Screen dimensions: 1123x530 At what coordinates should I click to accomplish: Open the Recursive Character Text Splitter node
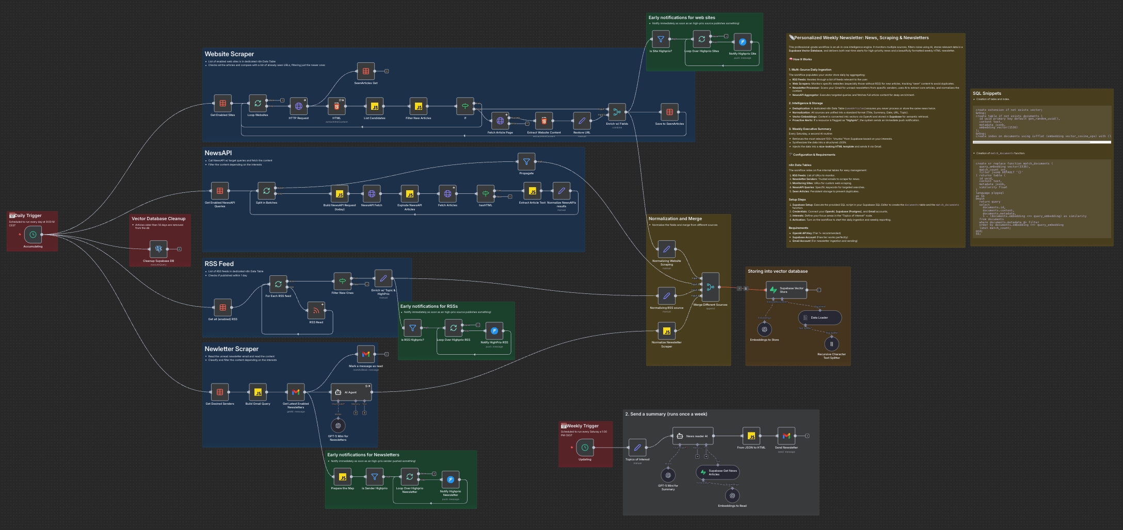[831, 344]
